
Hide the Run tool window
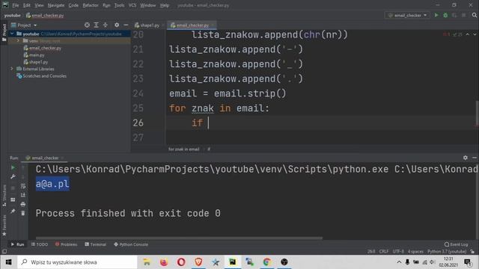tap(475, 158)
